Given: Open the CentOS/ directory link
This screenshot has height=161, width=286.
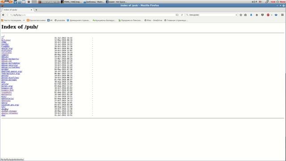Looking at the screenshot, I should tap(5, 44).
